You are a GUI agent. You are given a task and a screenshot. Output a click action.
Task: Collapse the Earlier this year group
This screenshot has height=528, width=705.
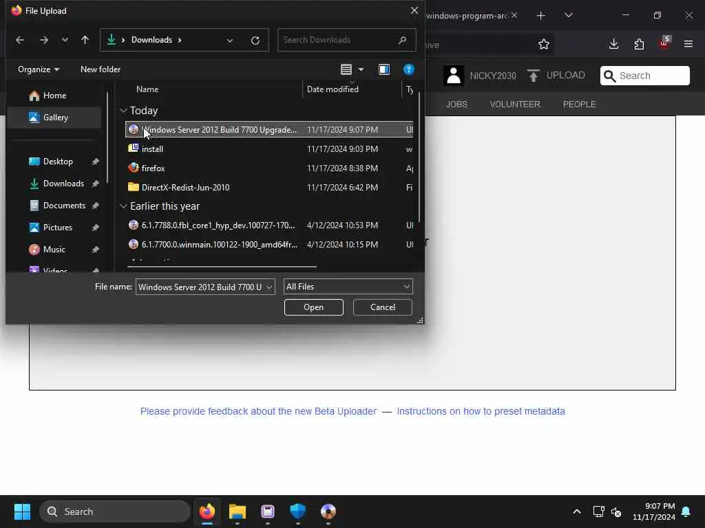pyautogui.click(x=123, y=206)
